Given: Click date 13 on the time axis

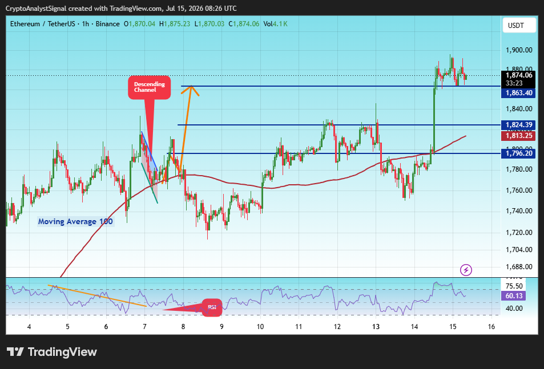Looking at the screenshot, I should [376, 326].
